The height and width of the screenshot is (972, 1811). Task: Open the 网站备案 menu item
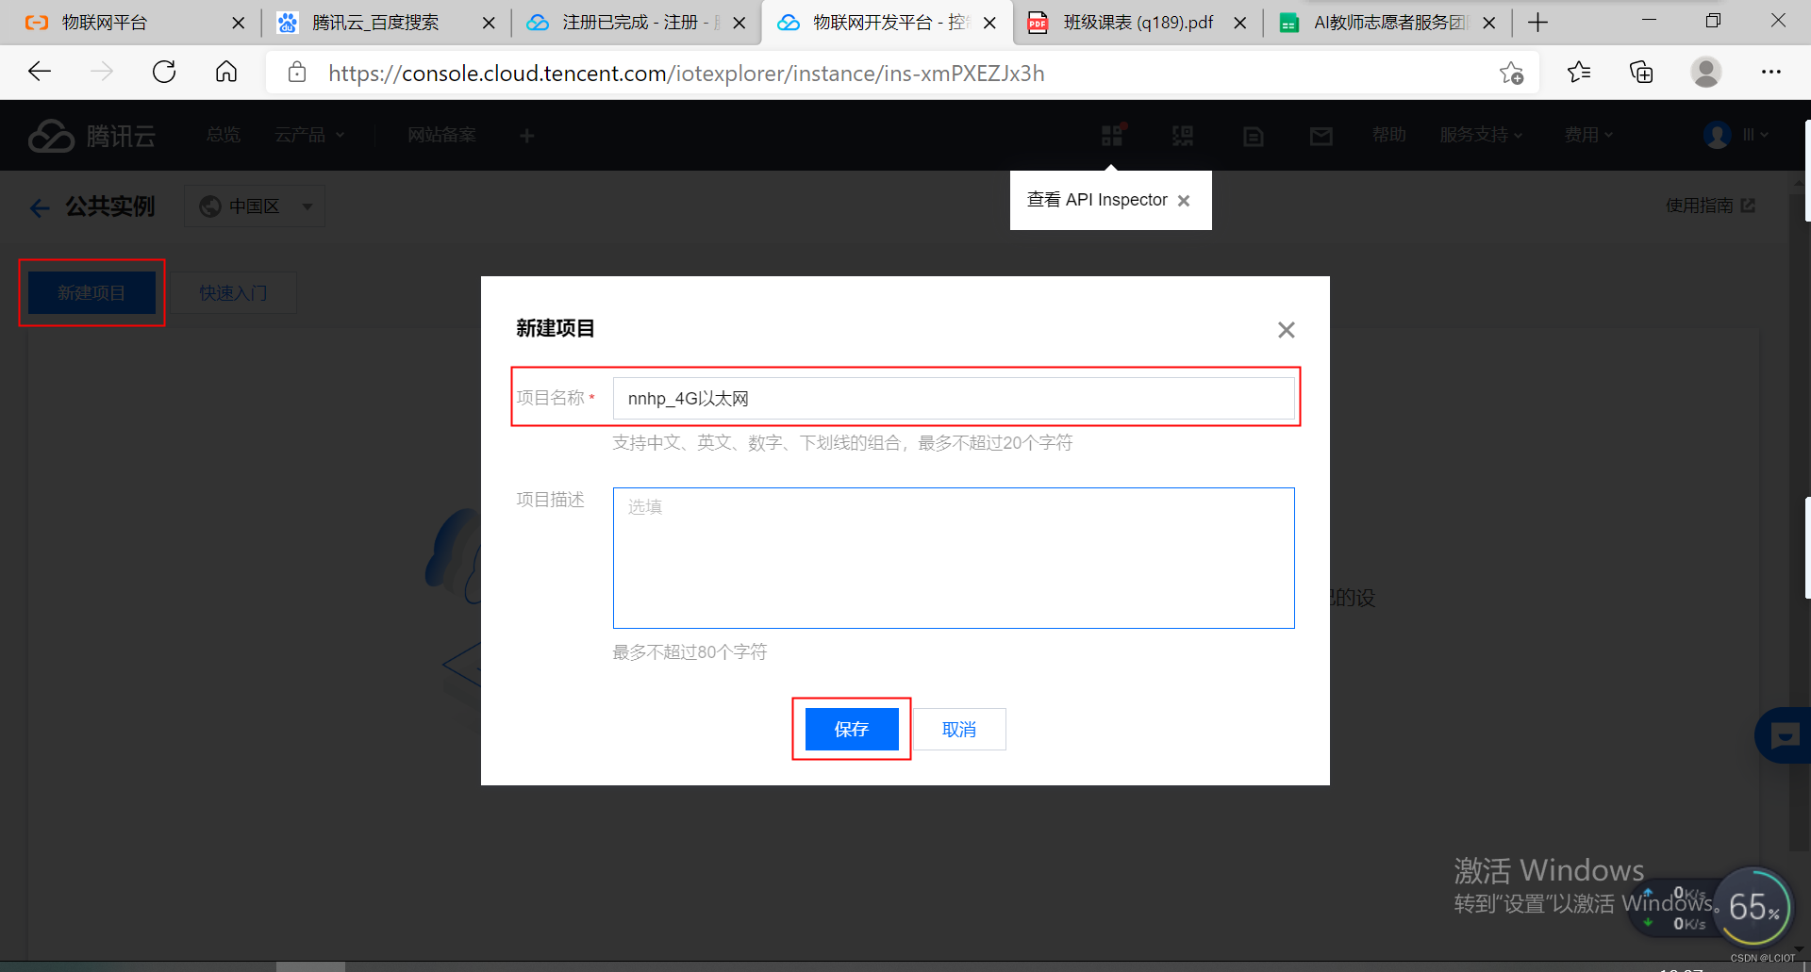pos(441,136)
